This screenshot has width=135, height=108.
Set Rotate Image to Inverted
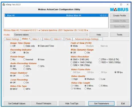28,59
